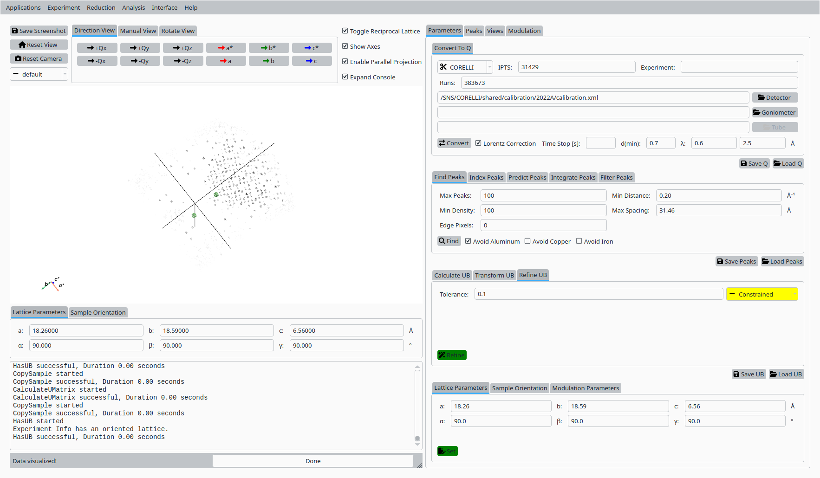Click Reset Camera button

tap(39, 58)
